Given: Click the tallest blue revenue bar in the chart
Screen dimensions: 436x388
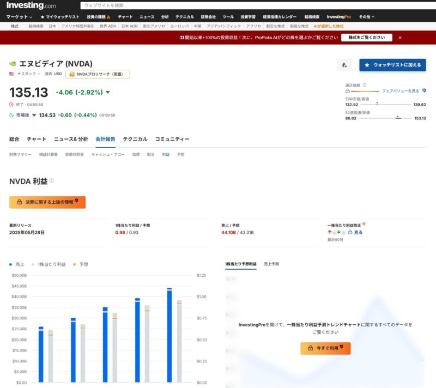Looking at the screenshot, I should click(x=169, y=335).
